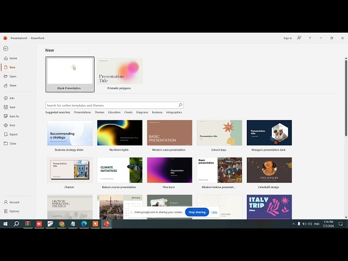Open Windows taskbar search

click(16, 224)
